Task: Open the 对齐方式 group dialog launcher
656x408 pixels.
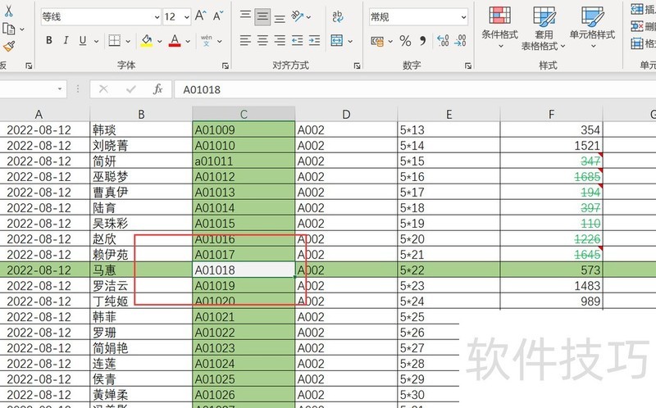Action: [x=357, y=66]
